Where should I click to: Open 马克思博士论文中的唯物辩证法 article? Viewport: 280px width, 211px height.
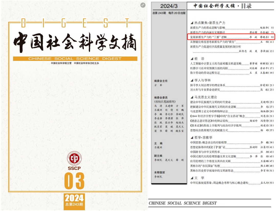click(209, 111)
